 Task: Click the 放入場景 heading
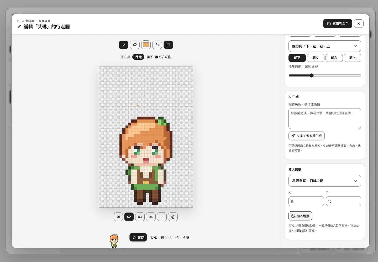coord(295,170)
